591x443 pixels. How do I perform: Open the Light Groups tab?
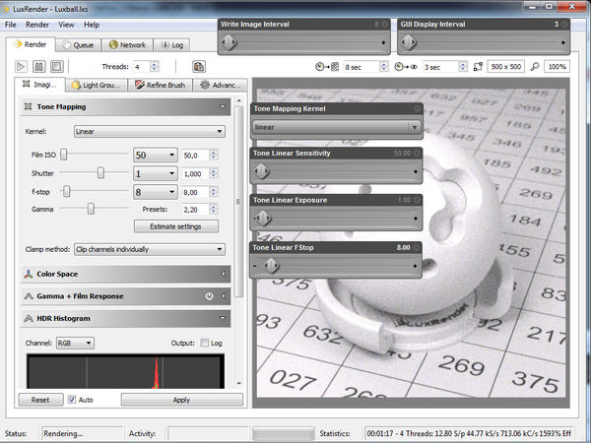pos(97,85)
